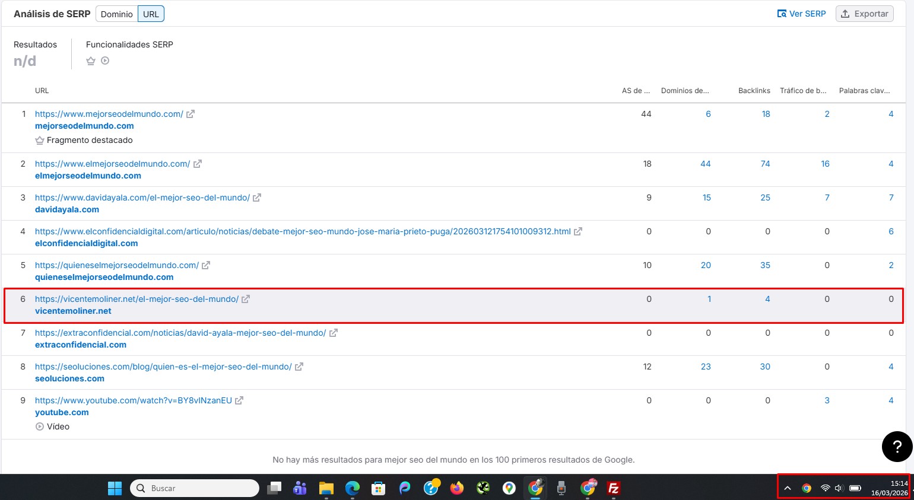Click external link icon beside davidayala.com URL
The height and width of the screenshot is (500, 914).
(257, 198)
